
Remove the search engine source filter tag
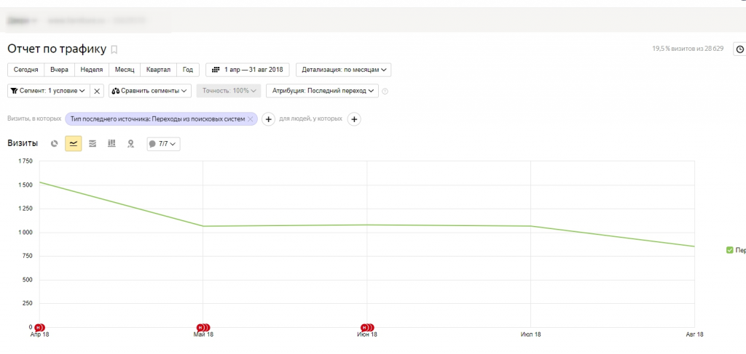251,119
